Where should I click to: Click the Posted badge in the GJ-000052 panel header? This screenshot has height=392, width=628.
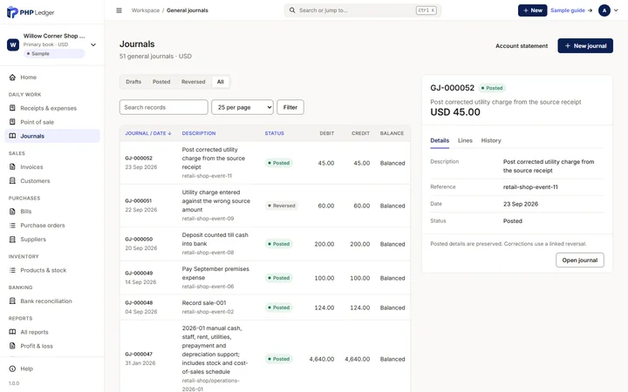[492, 88]
